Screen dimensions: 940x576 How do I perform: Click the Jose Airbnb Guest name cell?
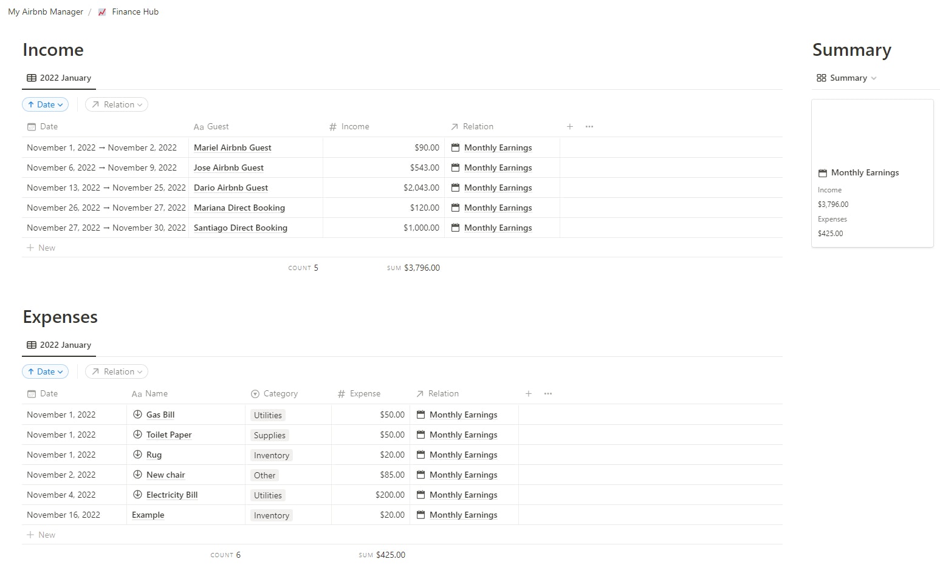pyautogui.click(x=255, y=168)
